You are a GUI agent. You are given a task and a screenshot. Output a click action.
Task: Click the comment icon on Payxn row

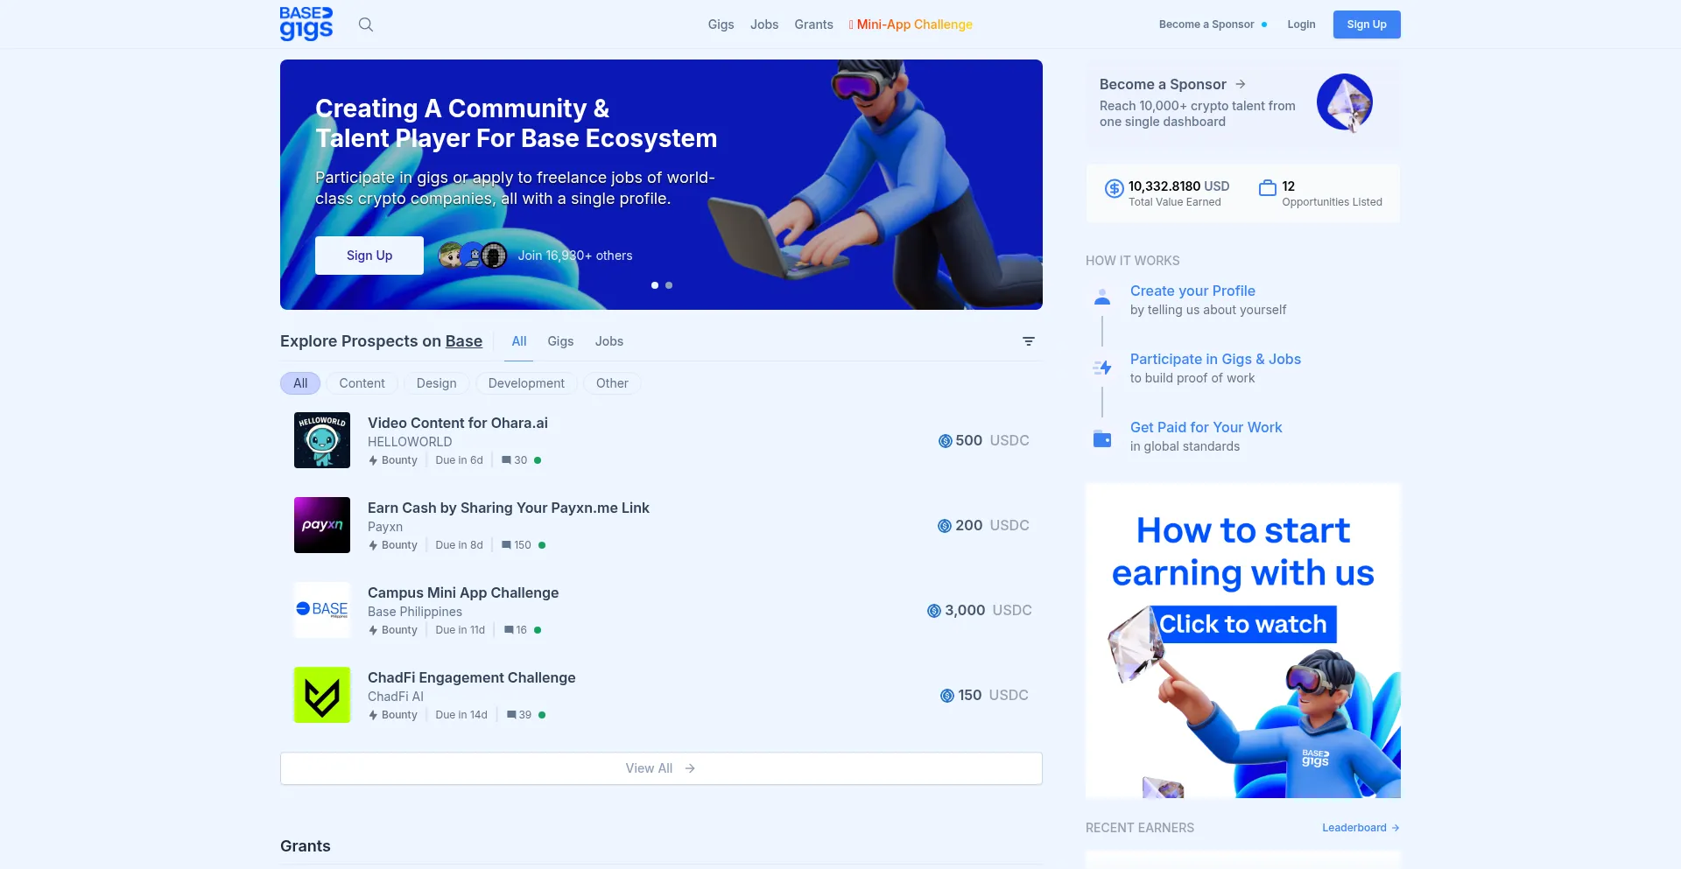pyautogui.click(x=506, y=545)
